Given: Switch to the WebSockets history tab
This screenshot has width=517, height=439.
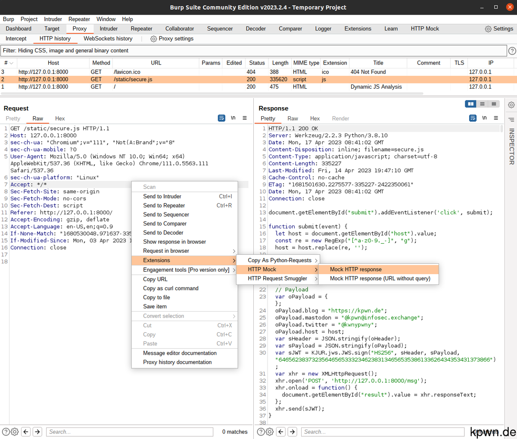Looking at the screenshot, I should (108, 38).
